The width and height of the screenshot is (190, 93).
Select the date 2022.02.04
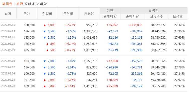click(x=8, y=74)
